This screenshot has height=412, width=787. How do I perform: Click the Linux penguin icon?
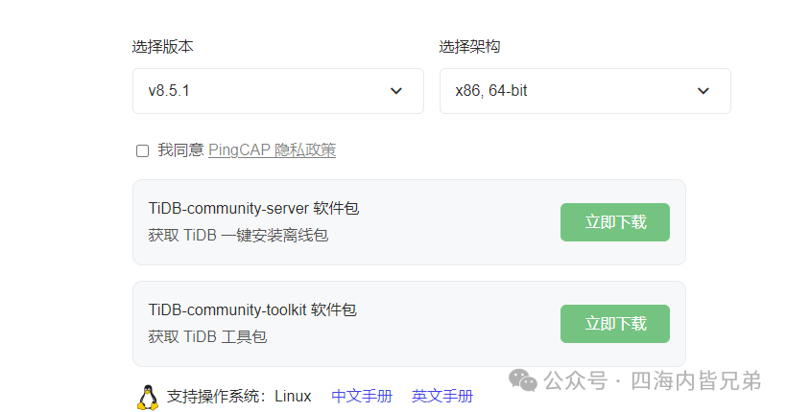pyautogui.click(x=148, y=398)
